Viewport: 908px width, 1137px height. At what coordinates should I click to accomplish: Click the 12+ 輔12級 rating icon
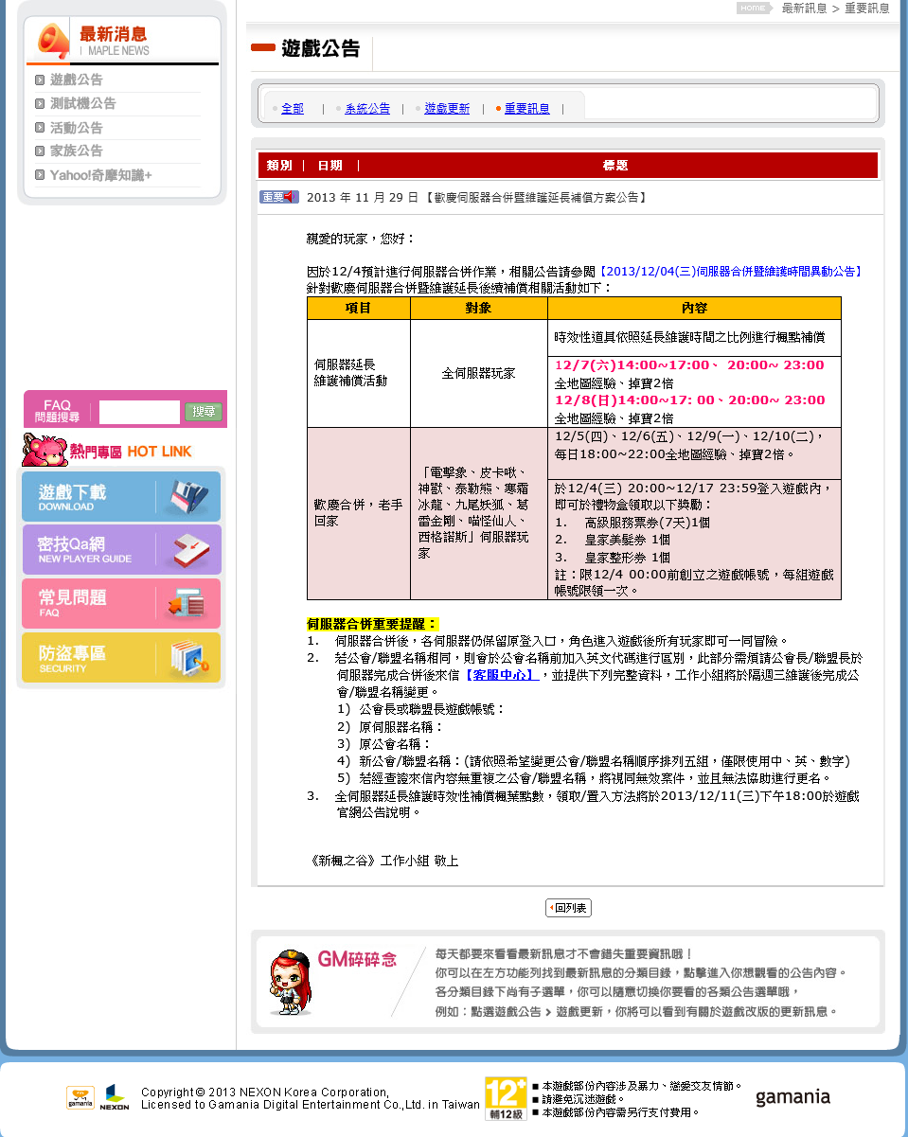click(506, 1098)
